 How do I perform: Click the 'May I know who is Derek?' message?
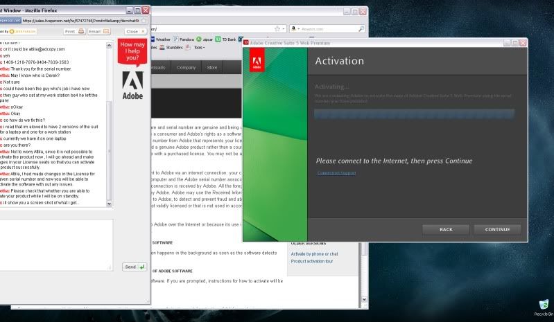[35, 75]
